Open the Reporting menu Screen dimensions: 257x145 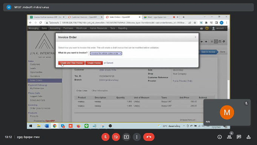122,28
